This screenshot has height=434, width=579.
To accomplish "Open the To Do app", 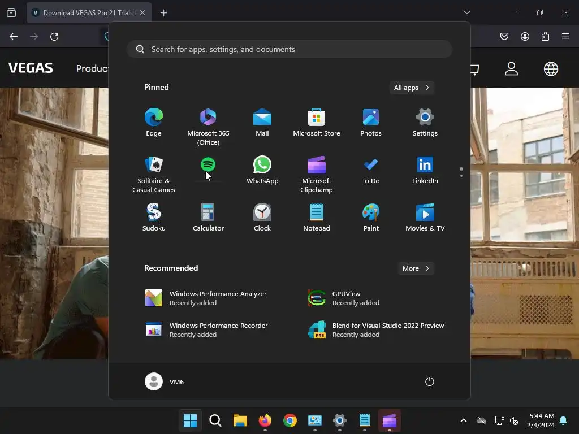I will [x=371, y=170].
